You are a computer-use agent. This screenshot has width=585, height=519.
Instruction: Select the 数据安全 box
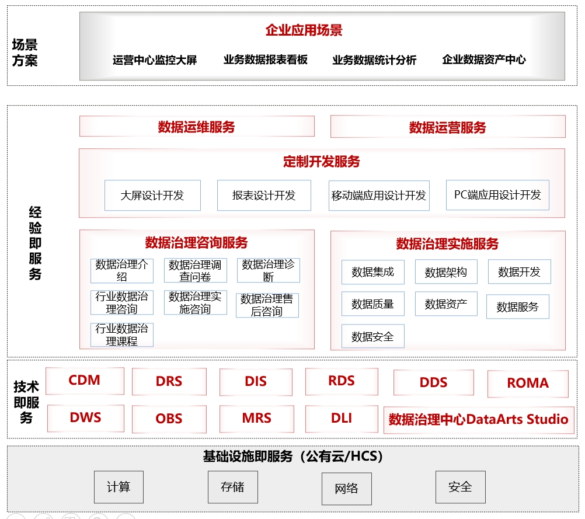(x=373, y=336)
